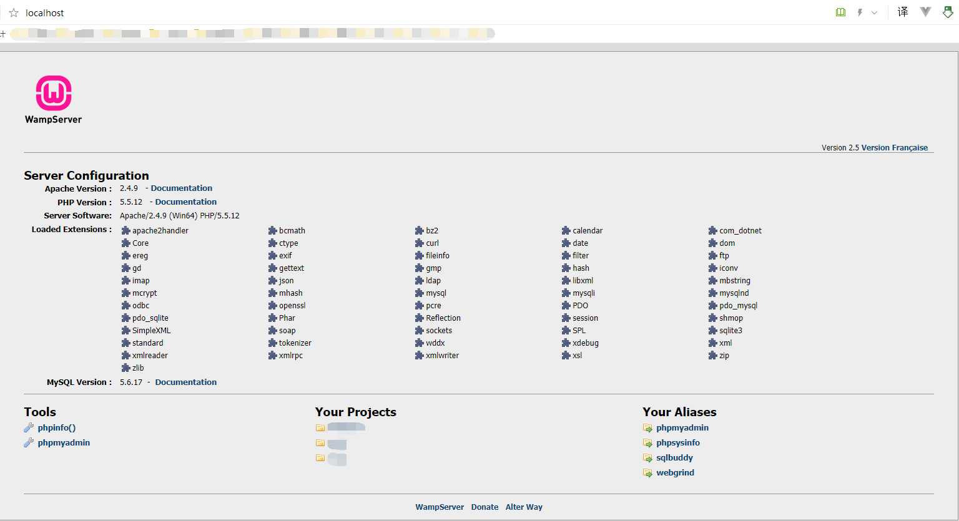Click the folder icon of third project
The width and height of the screenshot is (959, 521).
pyautogui.click(x=320, y=458)
